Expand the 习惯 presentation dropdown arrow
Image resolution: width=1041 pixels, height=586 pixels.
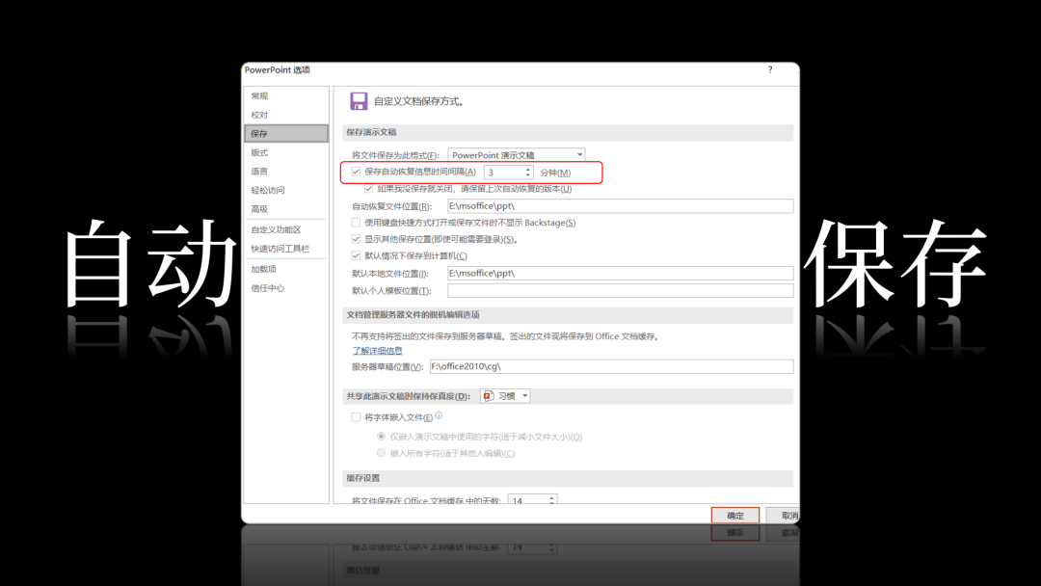[525, 396]
